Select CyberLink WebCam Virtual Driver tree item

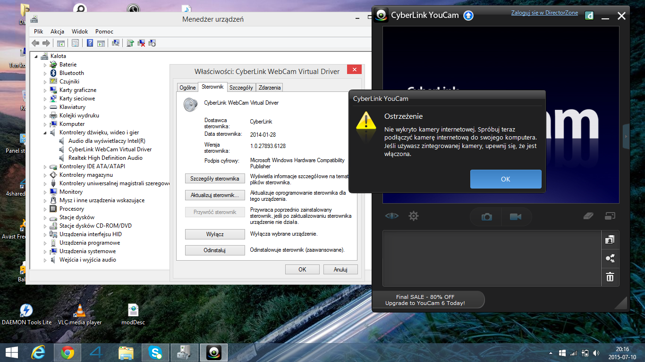pyautogui.click(x=110, y=149)
